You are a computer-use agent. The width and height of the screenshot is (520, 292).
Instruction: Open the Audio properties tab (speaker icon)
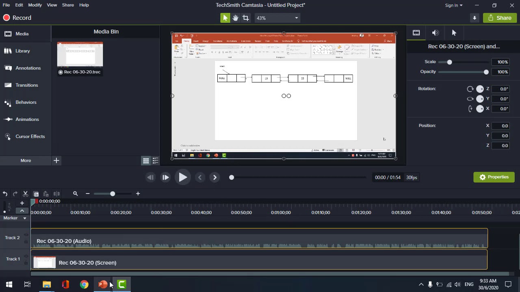point(435,33)
